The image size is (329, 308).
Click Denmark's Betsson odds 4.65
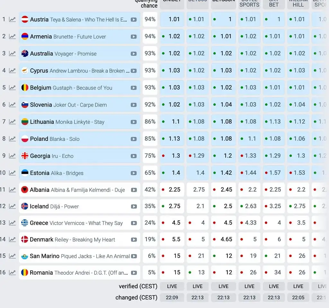click(x=224, y=239)
